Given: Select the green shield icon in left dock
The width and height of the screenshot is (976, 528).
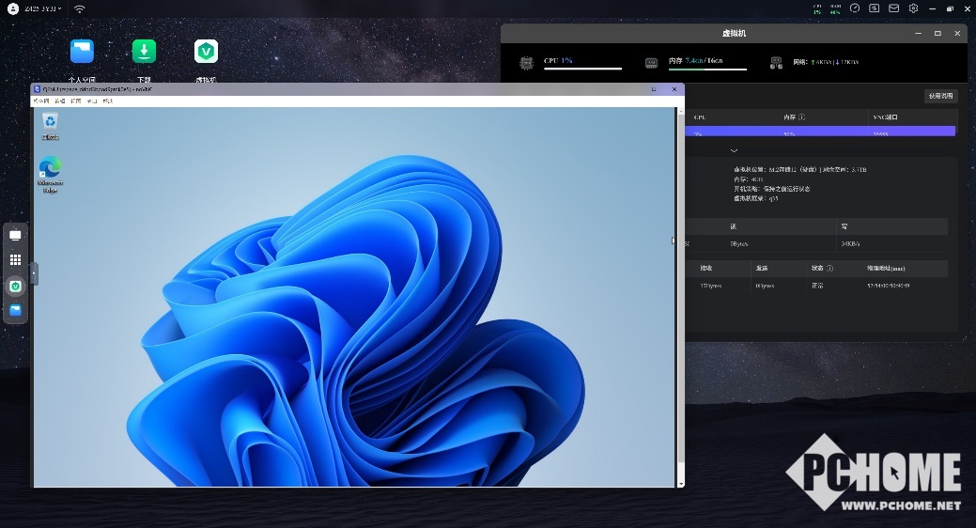Looking at the screenshot, I should click(x=15, y=285).
